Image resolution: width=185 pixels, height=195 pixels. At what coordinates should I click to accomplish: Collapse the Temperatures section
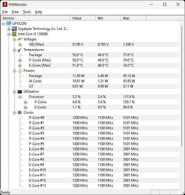pyautogui.click(x=15, y=50)
